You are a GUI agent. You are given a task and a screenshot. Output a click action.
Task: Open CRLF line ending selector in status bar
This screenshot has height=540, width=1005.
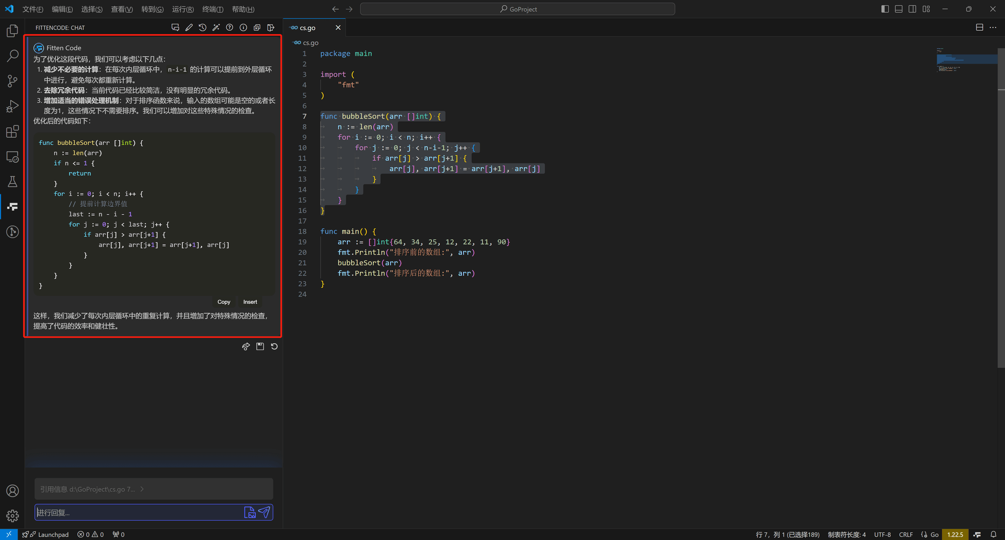click(906, 534)
